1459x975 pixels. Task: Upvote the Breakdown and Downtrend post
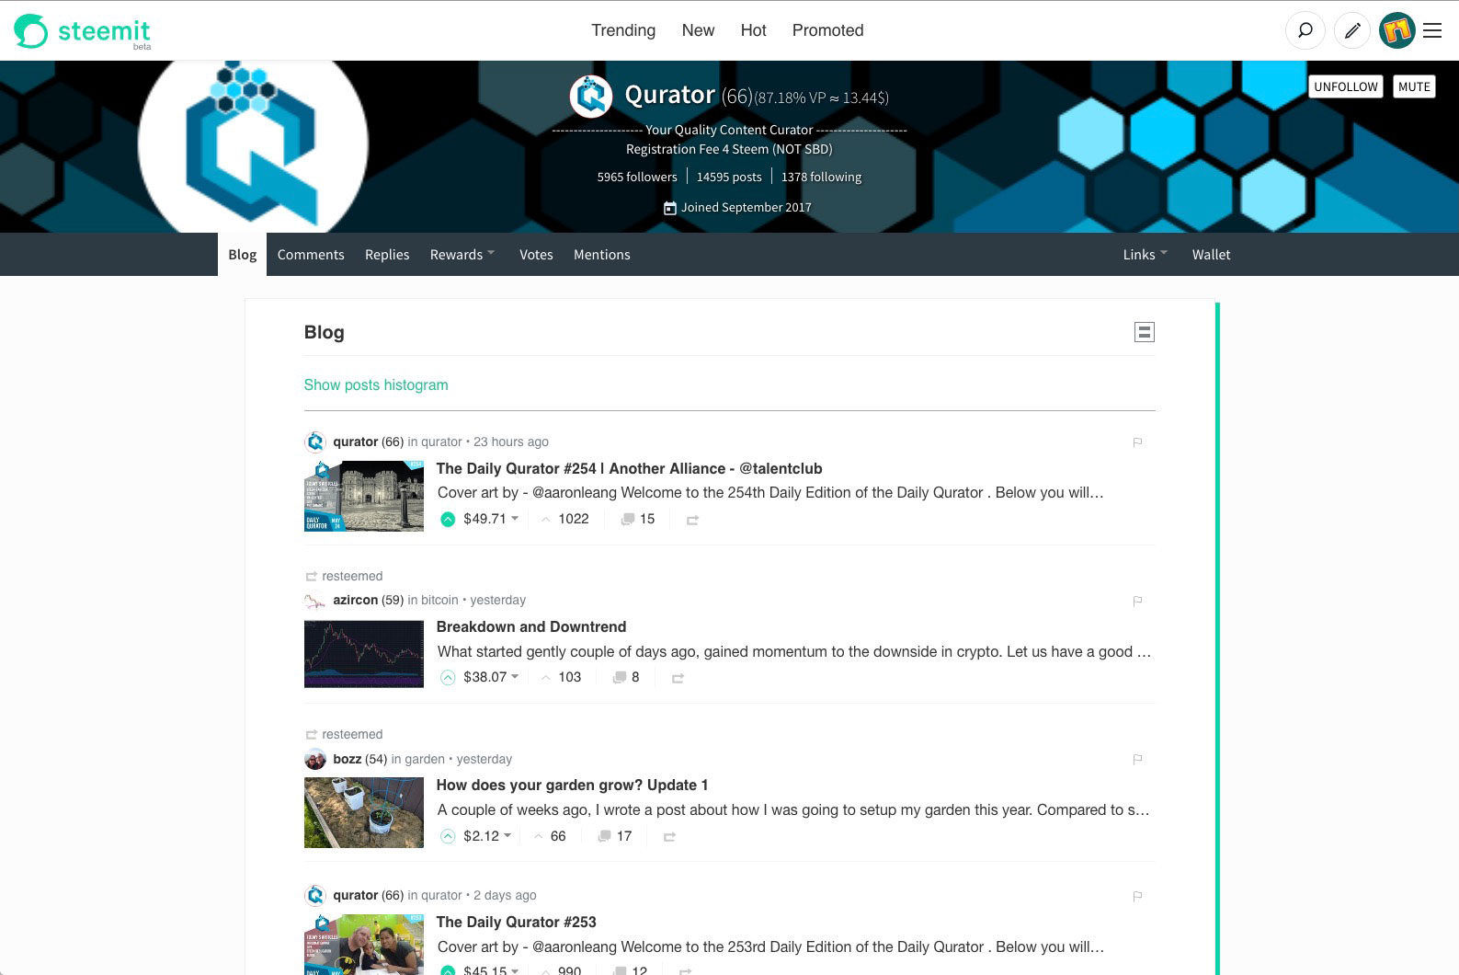(x=448, y=678)
